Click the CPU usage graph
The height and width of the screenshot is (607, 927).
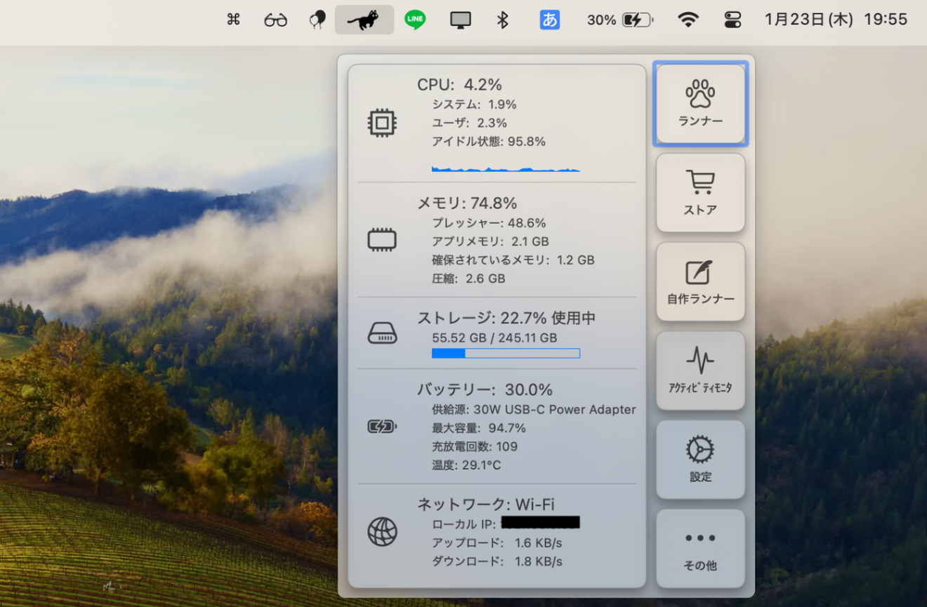point(506,168)
